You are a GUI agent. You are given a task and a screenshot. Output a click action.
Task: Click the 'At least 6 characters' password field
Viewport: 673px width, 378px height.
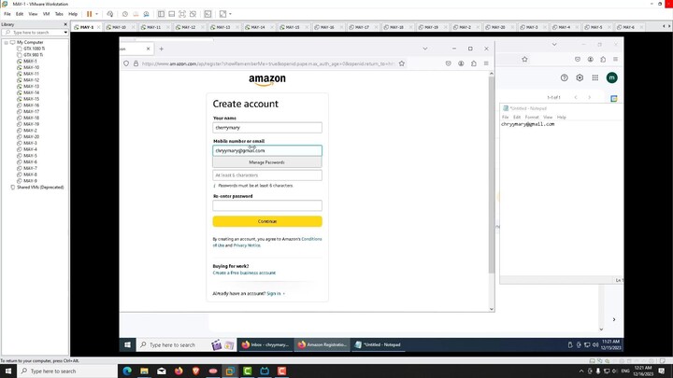(x=267, y=175)
